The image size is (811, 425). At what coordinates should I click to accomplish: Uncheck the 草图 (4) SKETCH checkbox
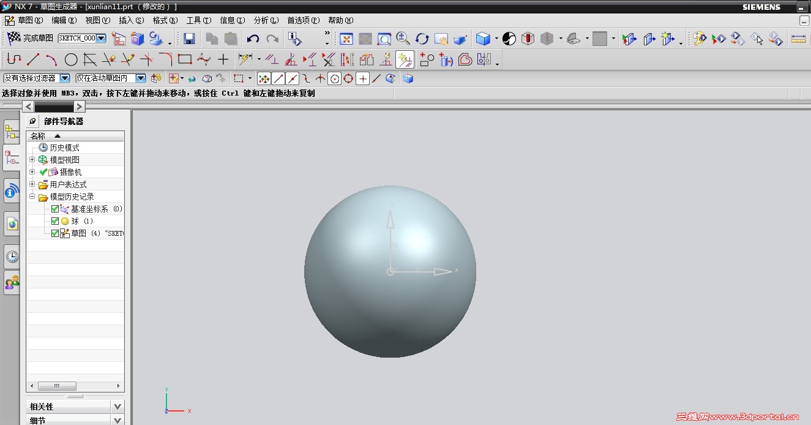tap(55, 233)
